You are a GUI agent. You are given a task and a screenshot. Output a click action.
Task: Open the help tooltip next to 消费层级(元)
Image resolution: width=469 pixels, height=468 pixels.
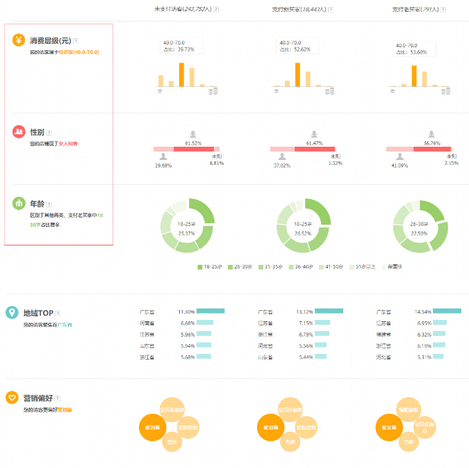click(76, 41)
